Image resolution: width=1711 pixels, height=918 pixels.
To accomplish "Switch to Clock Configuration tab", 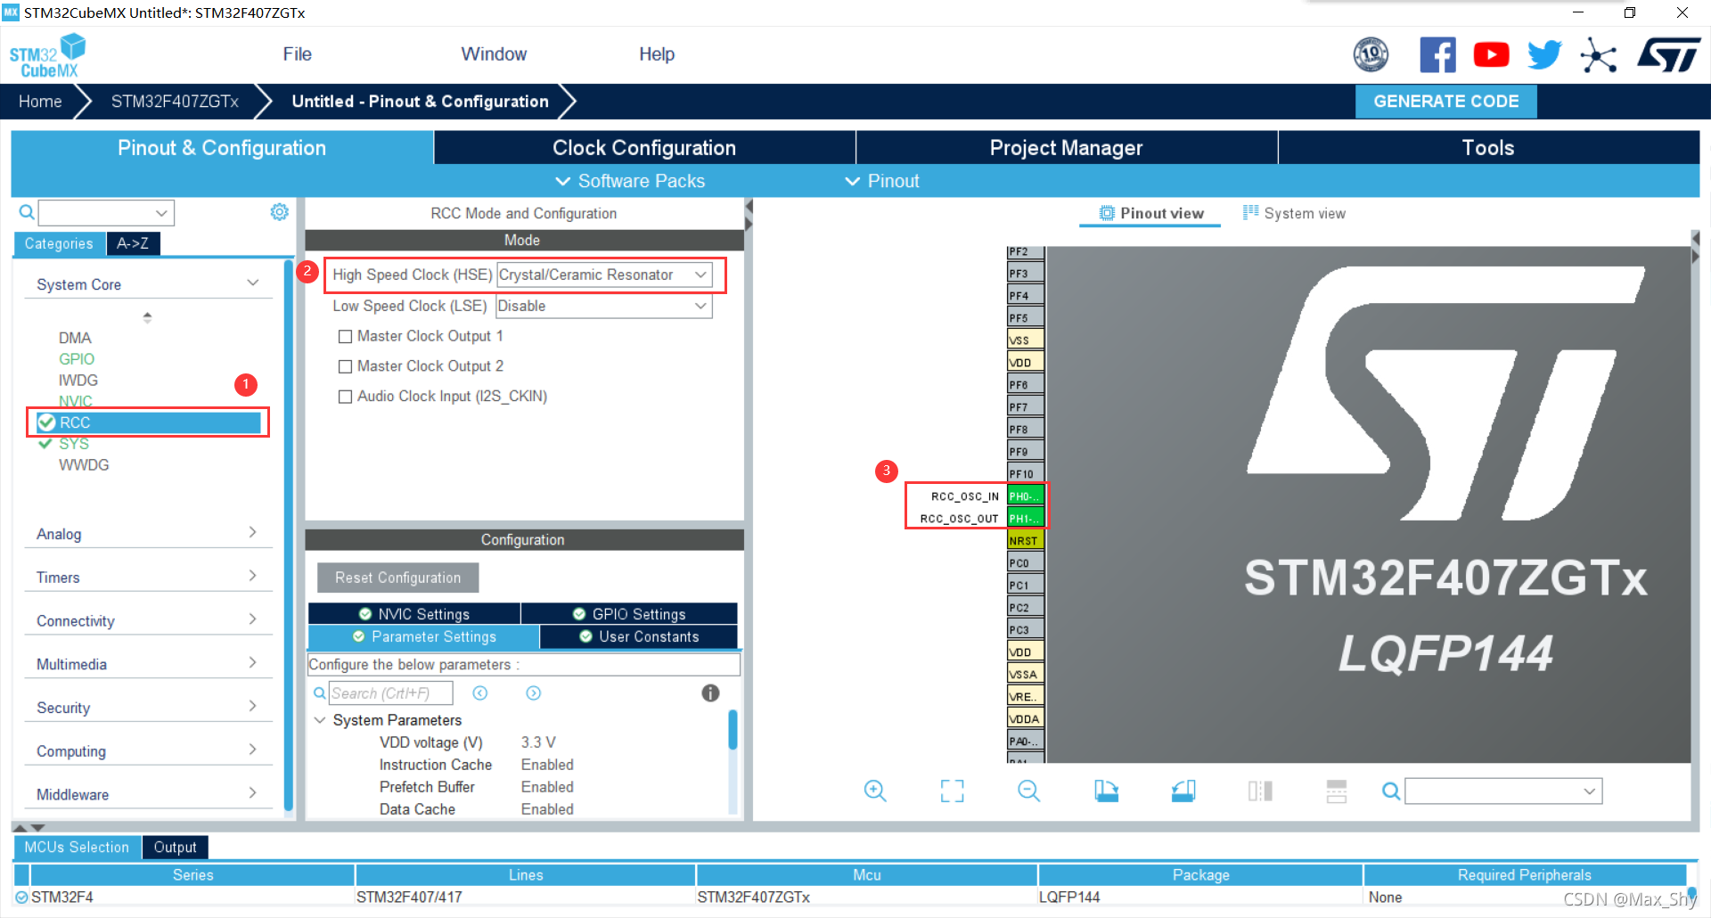I will [644, 148].
